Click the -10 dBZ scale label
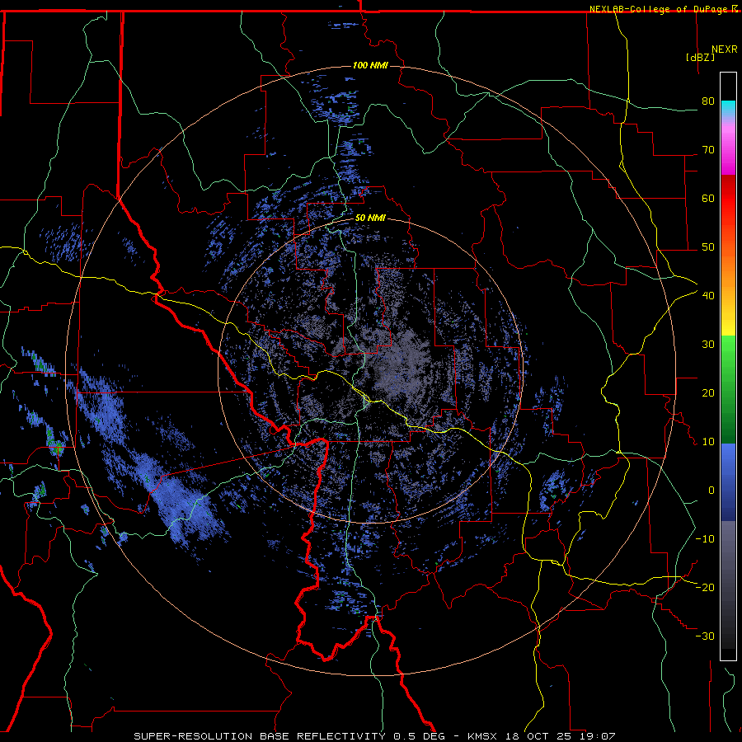 pos(705,538)
